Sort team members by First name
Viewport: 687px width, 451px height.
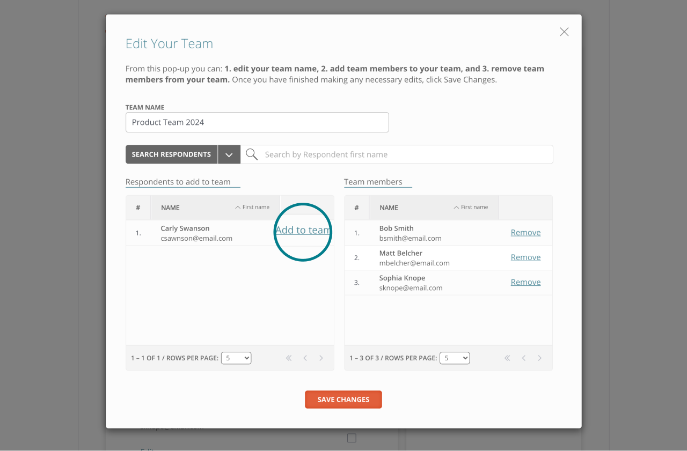click(471, 207)
